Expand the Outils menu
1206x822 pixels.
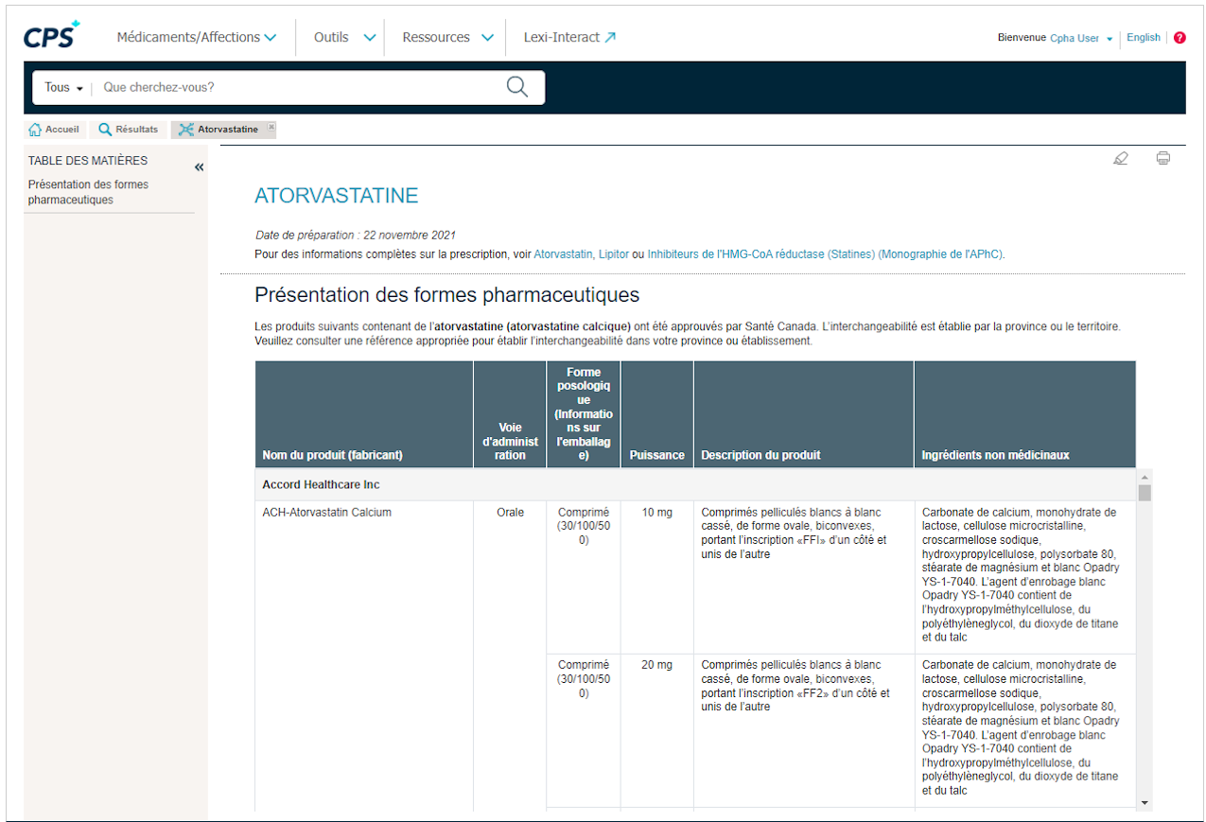click(345, 37)
